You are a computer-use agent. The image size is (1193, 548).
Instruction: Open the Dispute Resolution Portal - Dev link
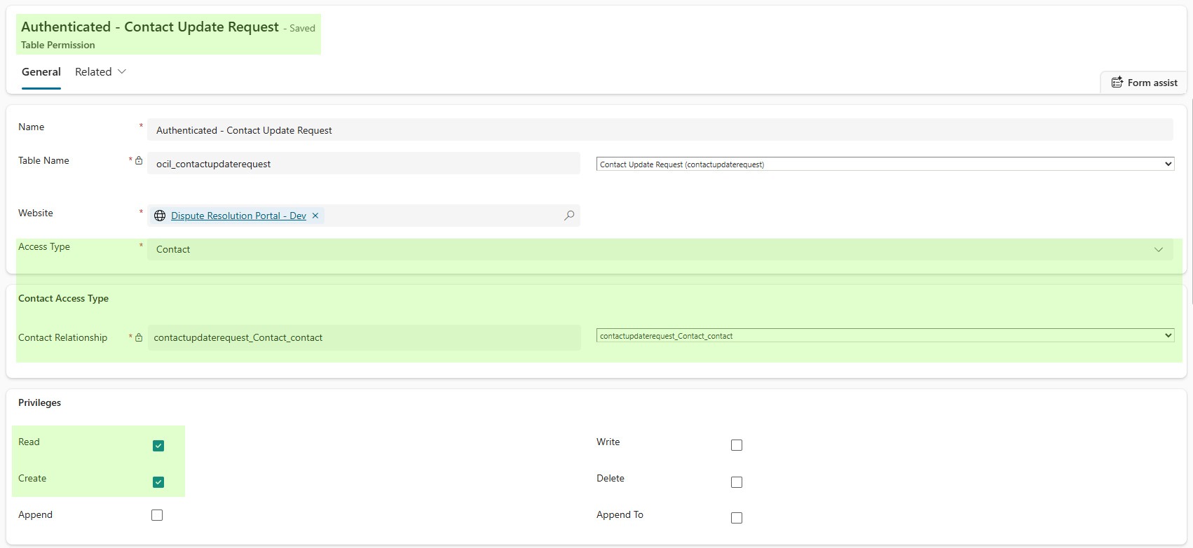238,216
